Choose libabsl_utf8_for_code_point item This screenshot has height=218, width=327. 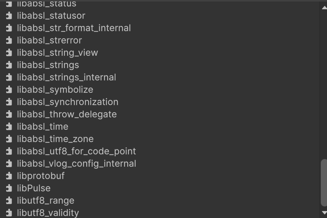pyautogui.click(x=76, y=151)
